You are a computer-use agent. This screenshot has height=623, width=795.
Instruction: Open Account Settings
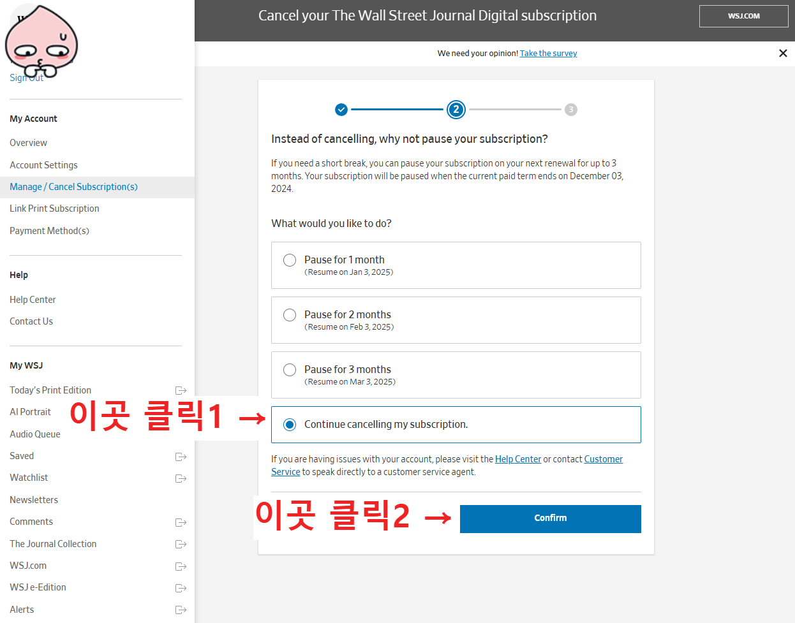(43, 165)
